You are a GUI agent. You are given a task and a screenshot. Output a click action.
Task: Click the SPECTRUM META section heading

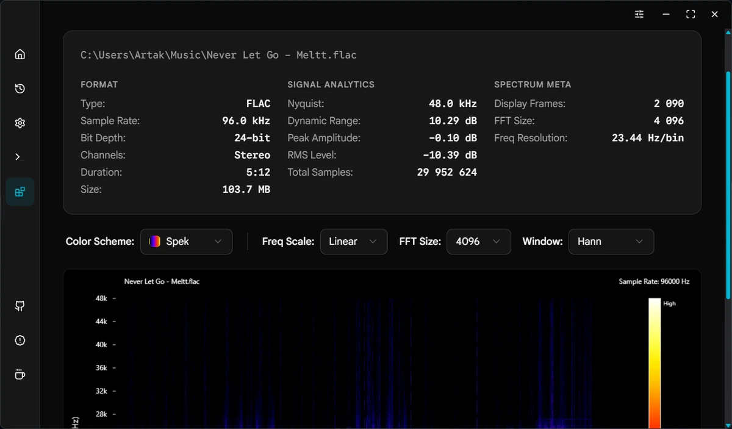pyautogui.click(x=533, y=84)
